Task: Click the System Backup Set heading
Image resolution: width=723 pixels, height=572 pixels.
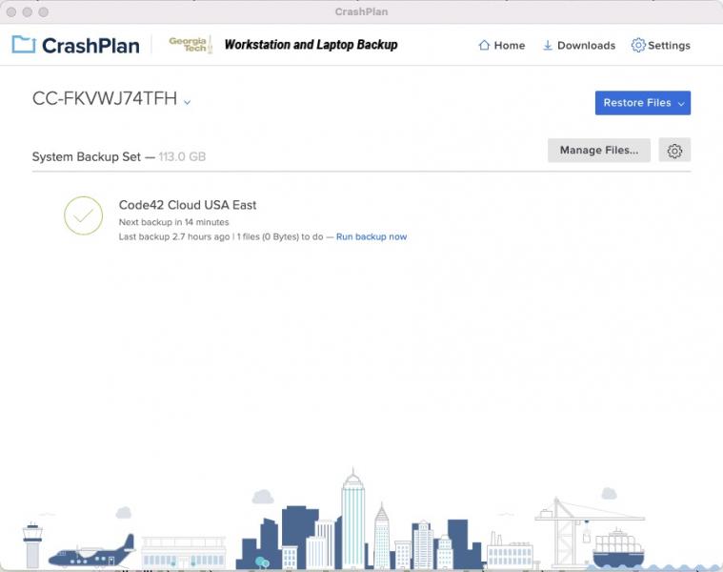Action: coord(87,156)
